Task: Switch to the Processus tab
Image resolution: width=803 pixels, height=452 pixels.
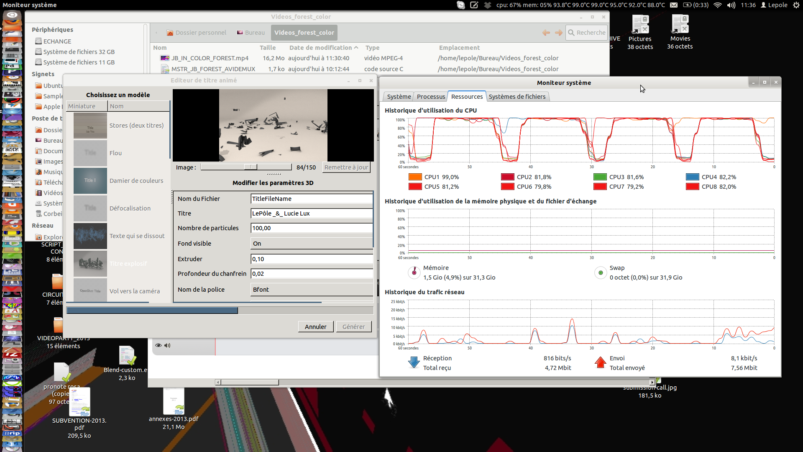Action: point(431,97)
